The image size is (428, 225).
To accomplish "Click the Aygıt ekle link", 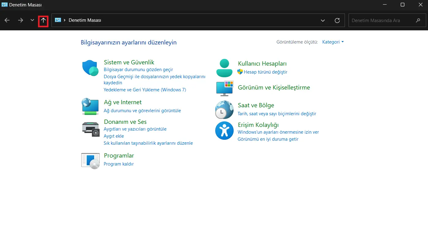I will tap(114, 136).
